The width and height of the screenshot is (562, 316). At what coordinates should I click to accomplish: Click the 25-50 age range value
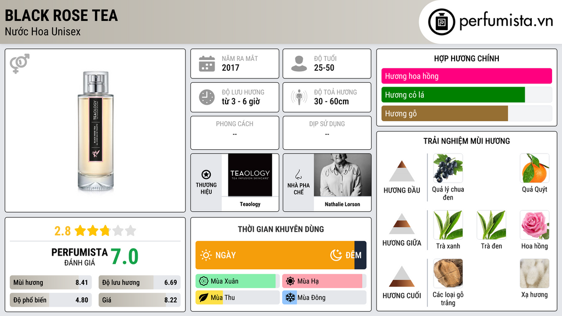[x=324, y=67]
